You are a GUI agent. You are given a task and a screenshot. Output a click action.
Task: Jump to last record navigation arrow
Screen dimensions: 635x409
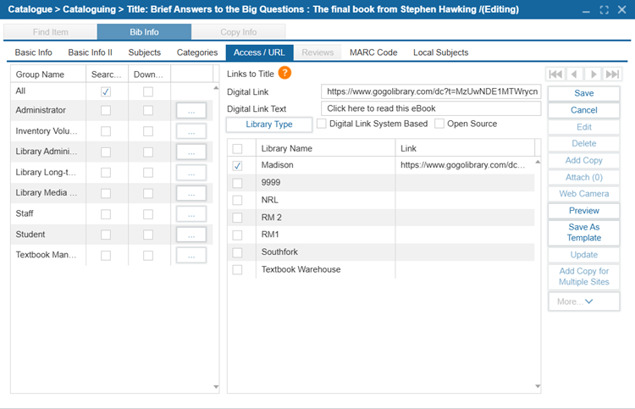tap(612, 75)
